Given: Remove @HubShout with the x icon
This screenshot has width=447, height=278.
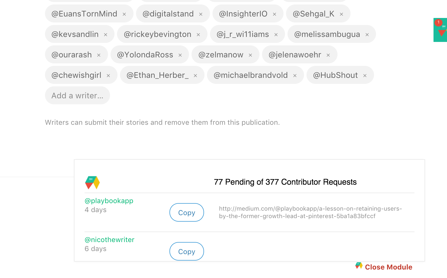Looking at the screenshot, I should (365, 76).
